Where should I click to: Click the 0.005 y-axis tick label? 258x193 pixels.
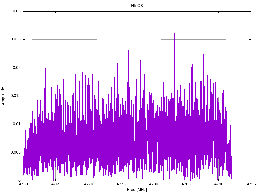[16, 152]
